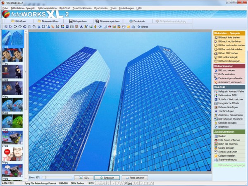
Task: Click the sharpen/blur toolbar icon
Action: click(x=67, y=27)
